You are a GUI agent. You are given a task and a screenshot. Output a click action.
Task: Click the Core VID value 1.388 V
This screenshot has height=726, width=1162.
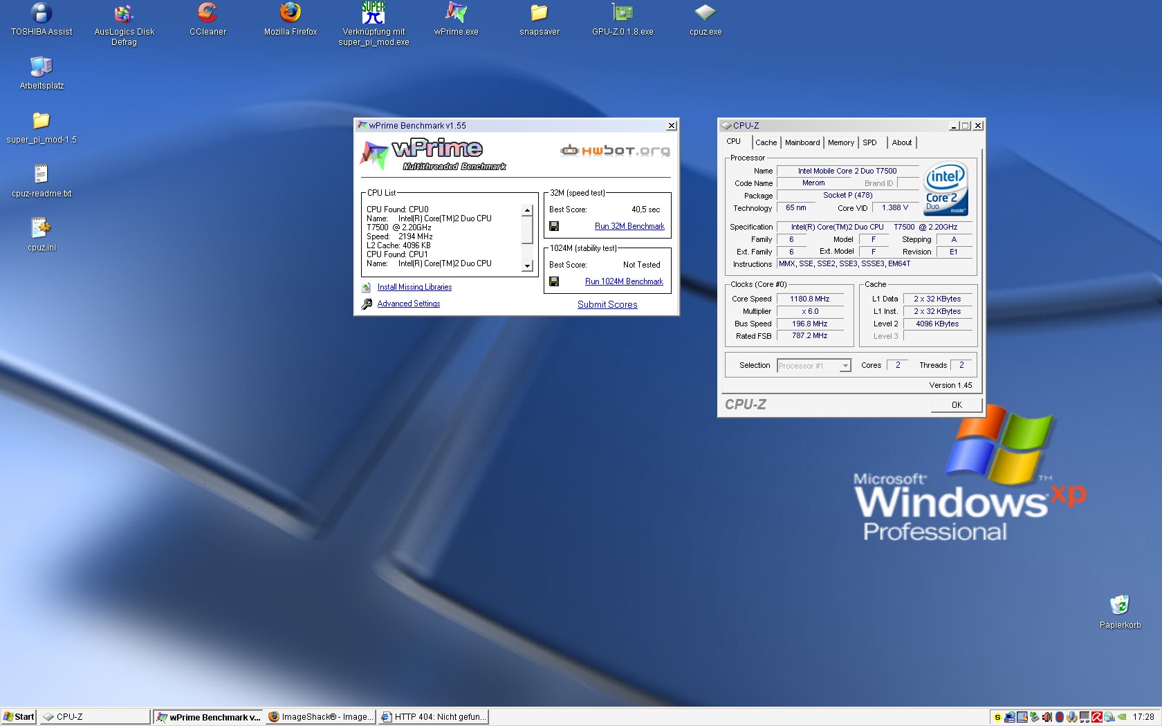click(894, 207)
